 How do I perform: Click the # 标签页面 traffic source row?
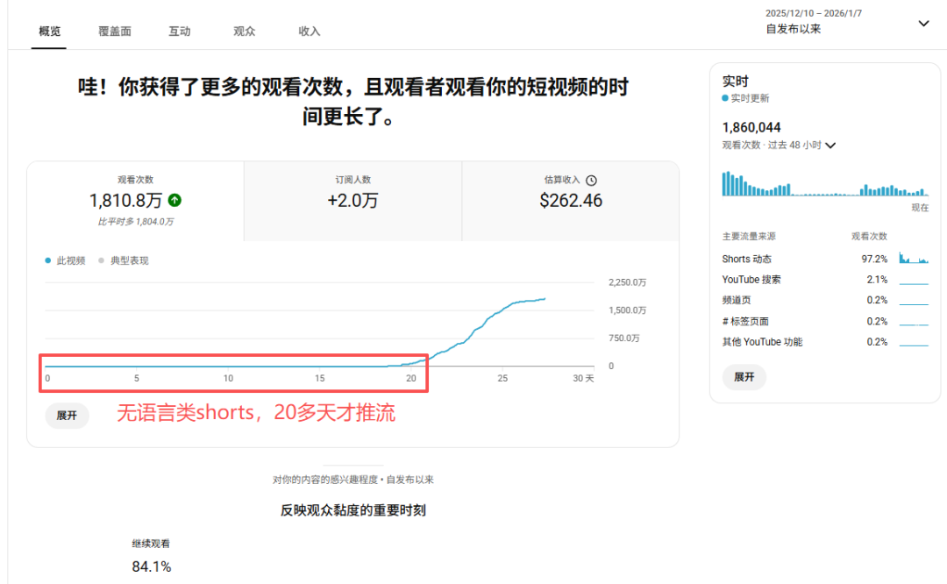click(x=825, y=321)
